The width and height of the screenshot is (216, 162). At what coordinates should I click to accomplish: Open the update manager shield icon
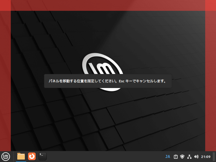[182, 157]
